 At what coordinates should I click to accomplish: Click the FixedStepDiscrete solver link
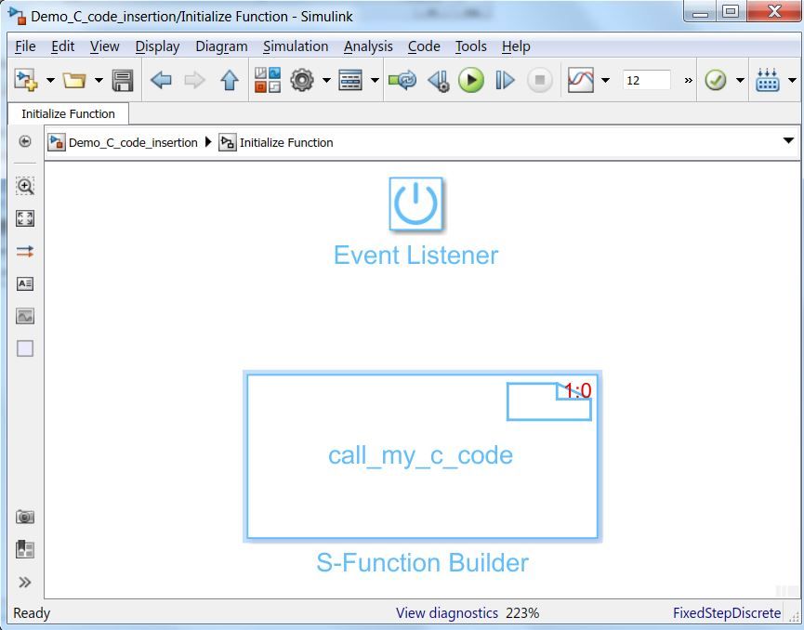click(727, 613)
